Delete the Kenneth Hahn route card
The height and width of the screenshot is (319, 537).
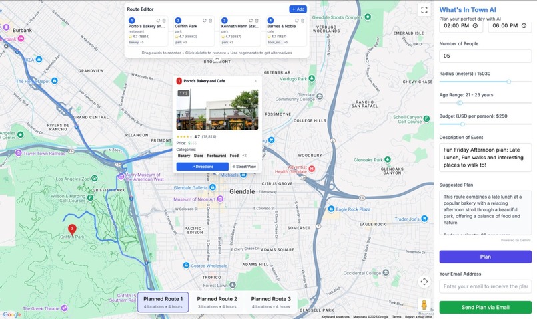tap(257, 21)
